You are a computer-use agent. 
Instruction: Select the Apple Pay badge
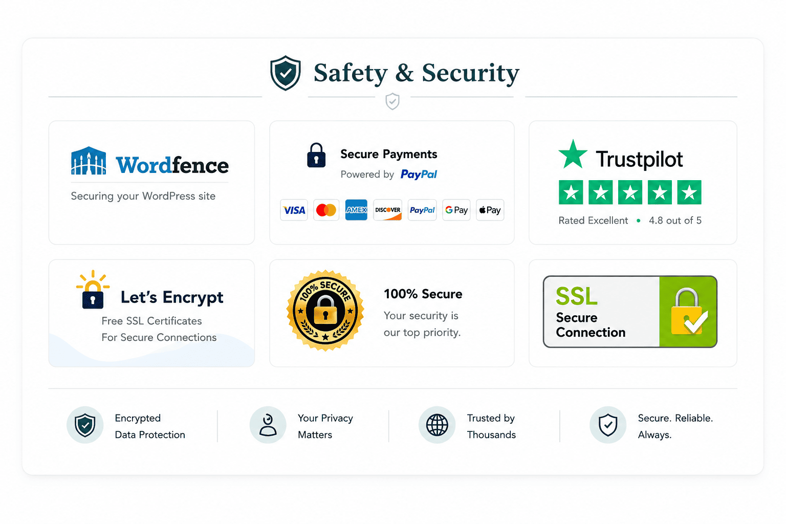coord(490,210)
